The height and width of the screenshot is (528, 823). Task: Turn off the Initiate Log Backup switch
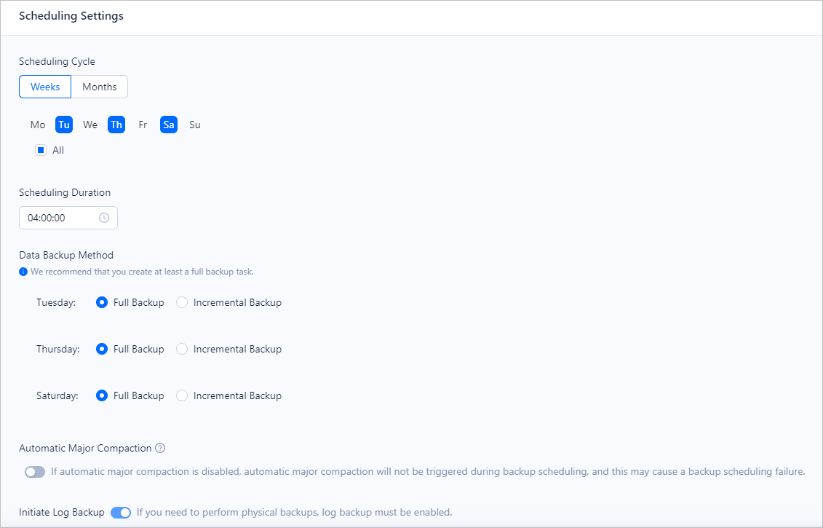pyautogui.click(x=121, y=513)
